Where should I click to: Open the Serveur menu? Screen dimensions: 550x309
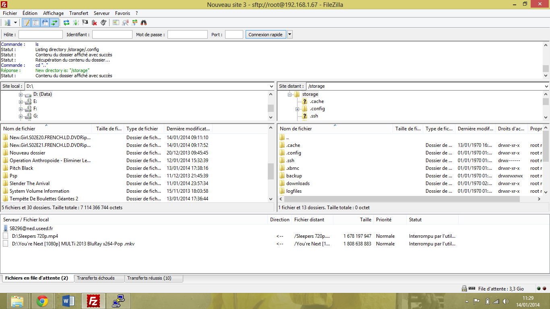(101, 13)
